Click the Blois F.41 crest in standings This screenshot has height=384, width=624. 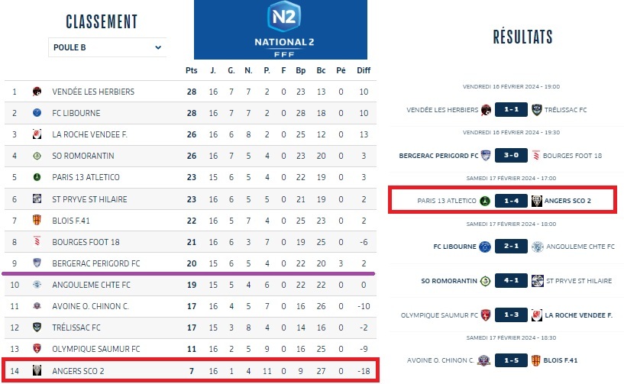point(37,221)
